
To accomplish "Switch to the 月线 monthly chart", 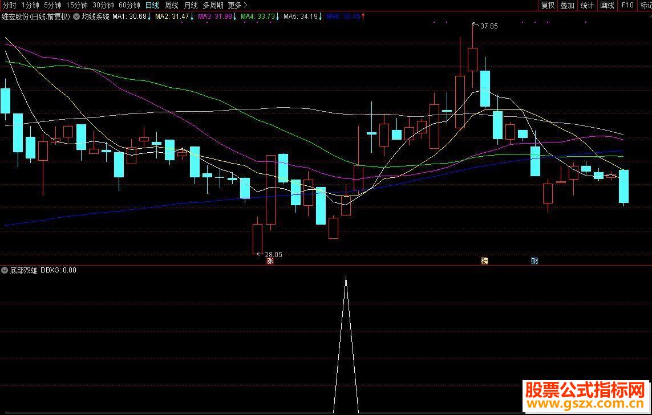I will 191,5.
